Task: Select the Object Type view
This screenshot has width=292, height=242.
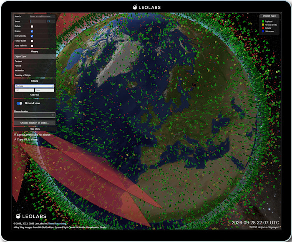Action: click(x=35, y=57)
